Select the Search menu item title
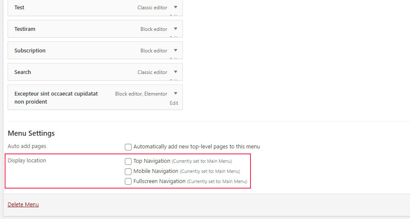This screenshot has height=219, width=410. pos(22,72)
